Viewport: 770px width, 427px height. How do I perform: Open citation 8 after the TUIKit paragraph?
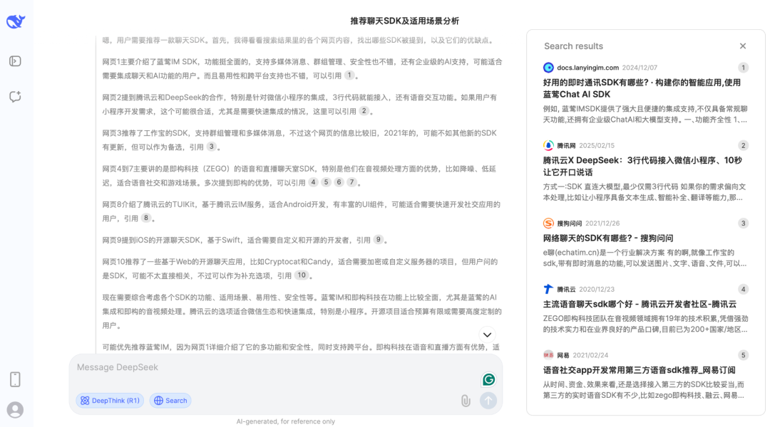[146, 218]
